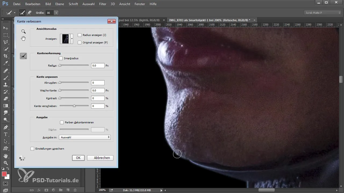Reset default foreground and background colors
The width and height of the screenshot is (344, 193).
click(x=3, y=169)
